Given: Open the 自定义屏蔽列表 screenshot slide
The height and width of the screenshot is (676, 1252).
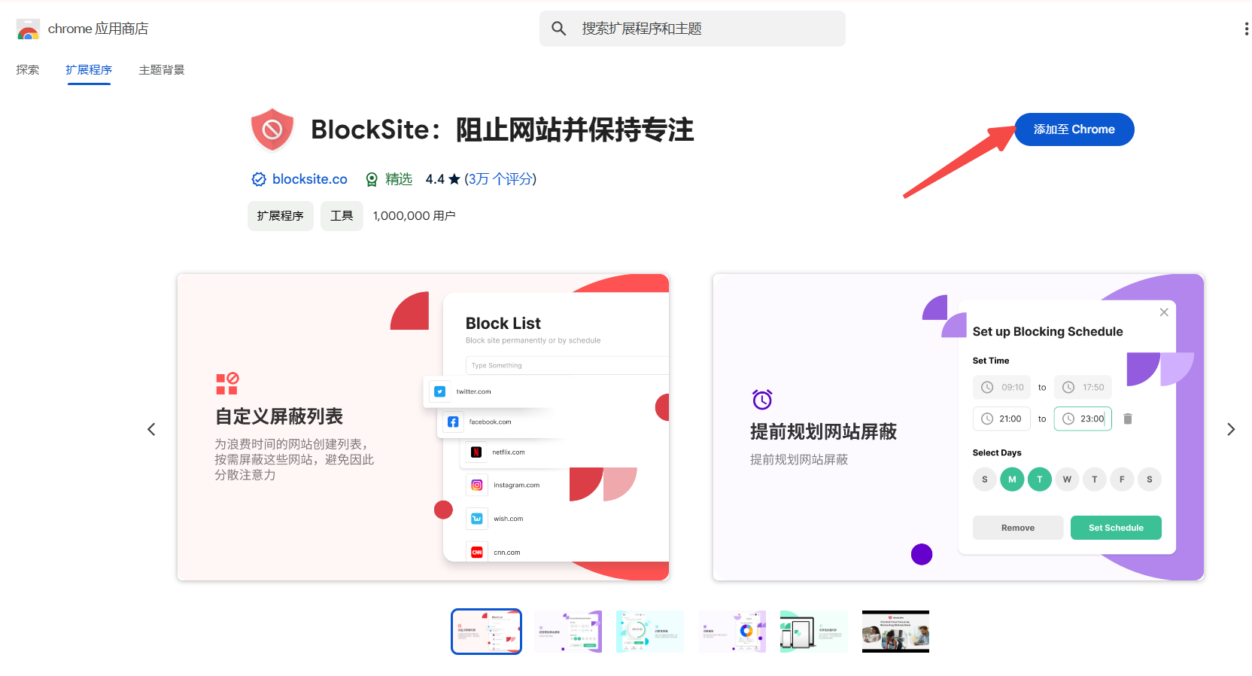Looking at the screenshot, I should [423, 427].
